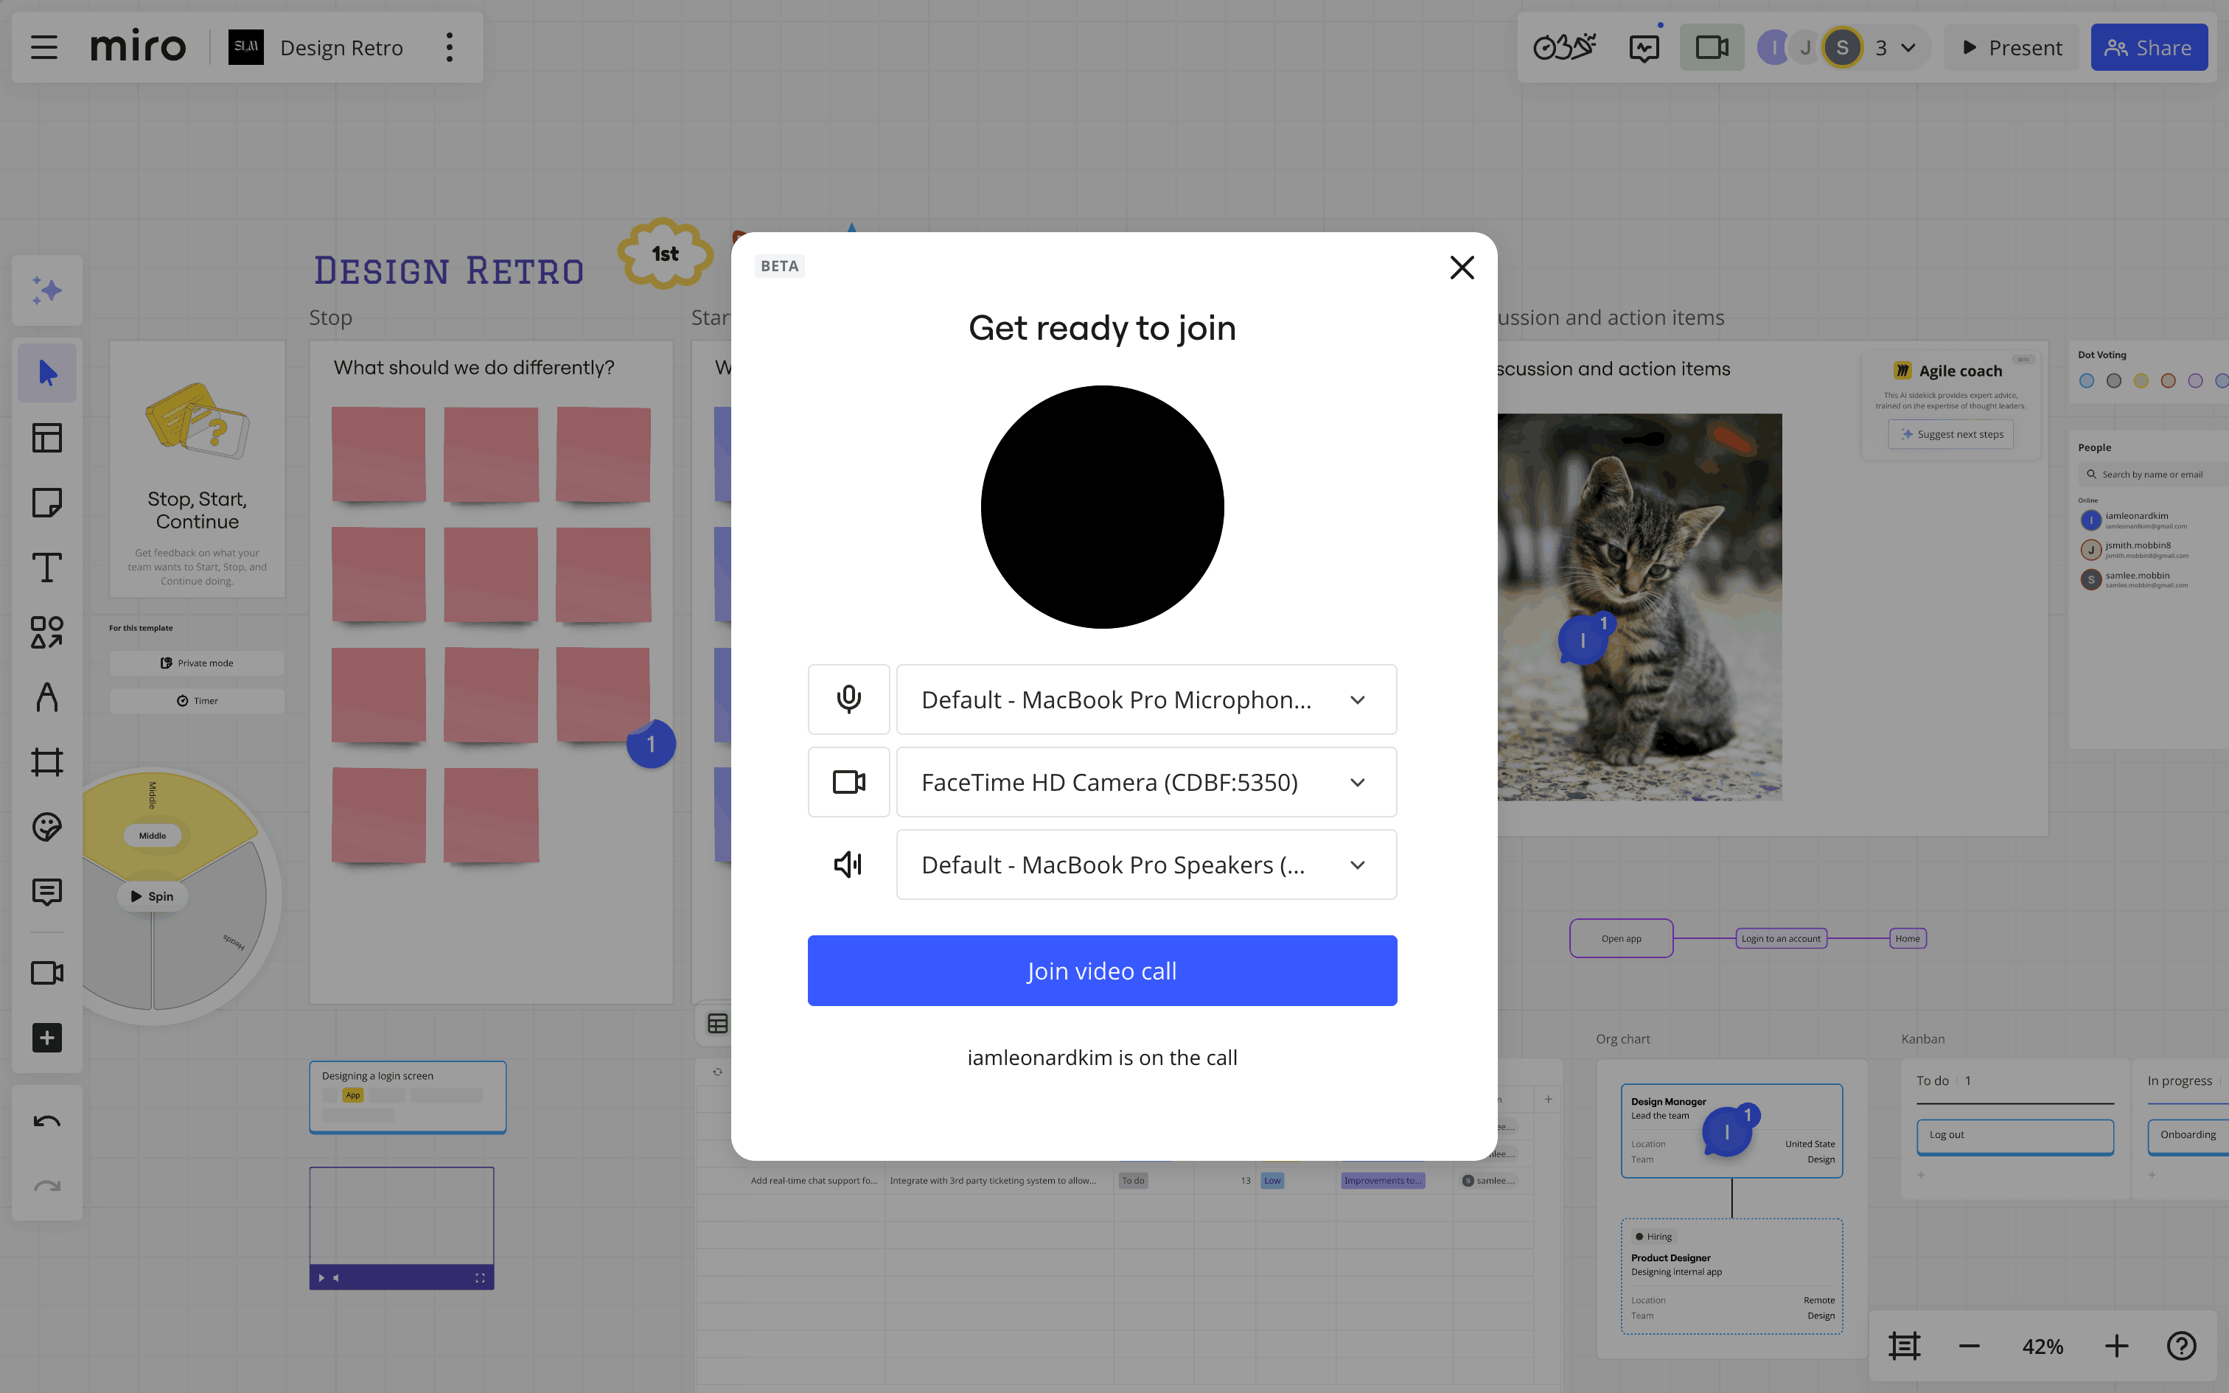The width and height of the screenshot is (2229, 1393).
Task: Close the Get ready to join dialog
Action: 1462,267
